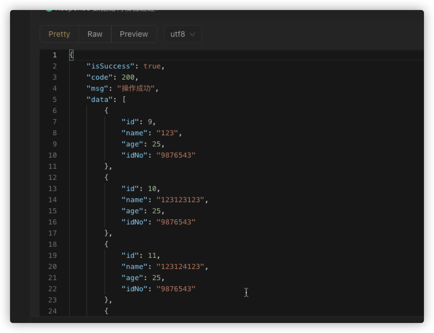Click the closing brace on line 11
Image resolution: width=434 pixels, height=333 pixels.
tap(106, 166)
